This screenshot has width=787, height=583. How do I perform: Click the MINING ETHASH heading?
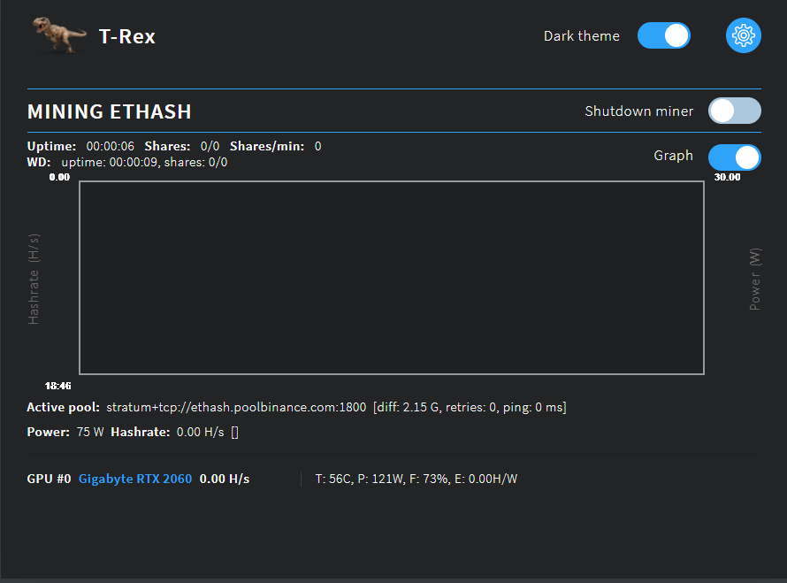tap(109, 111)
